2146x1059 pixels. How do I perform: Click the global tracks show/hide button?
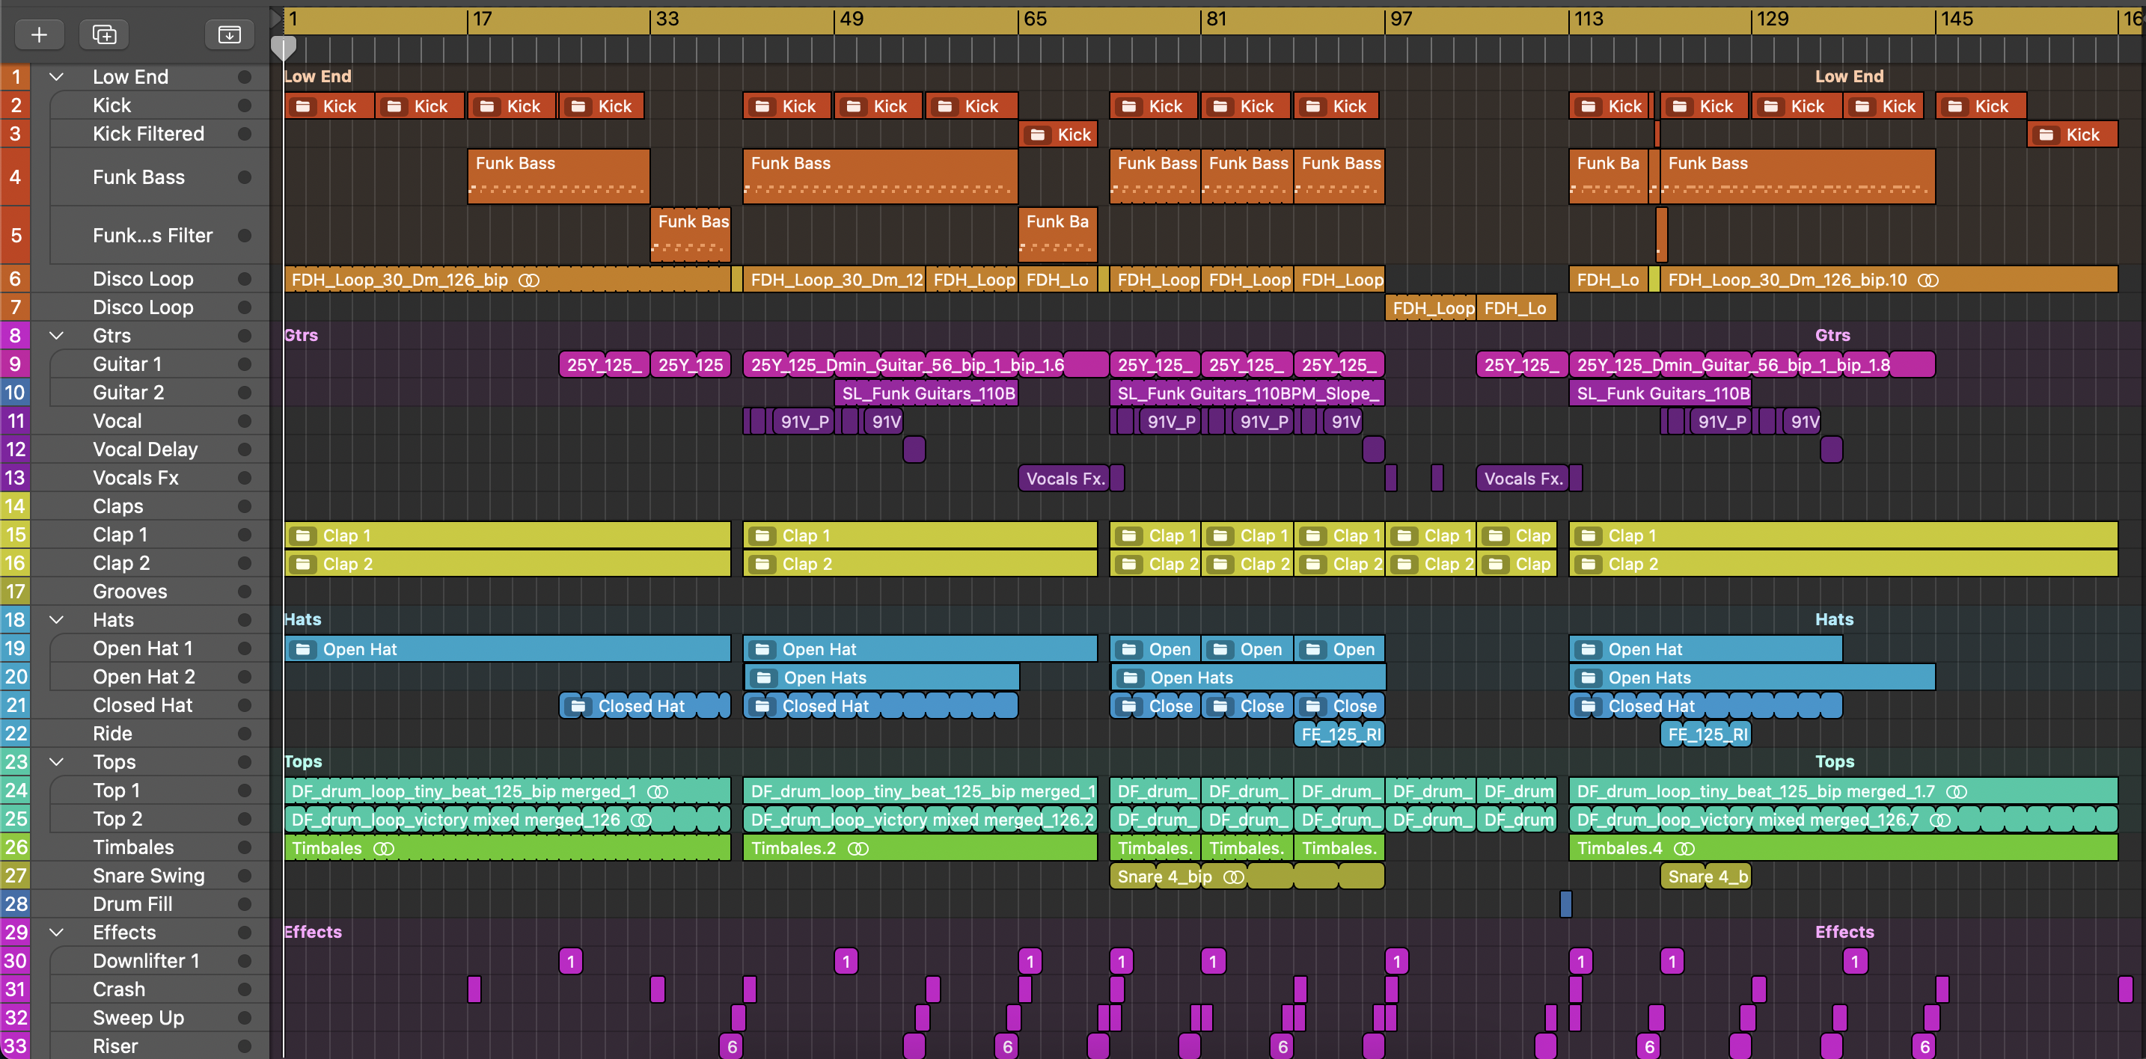coord(229,34)
